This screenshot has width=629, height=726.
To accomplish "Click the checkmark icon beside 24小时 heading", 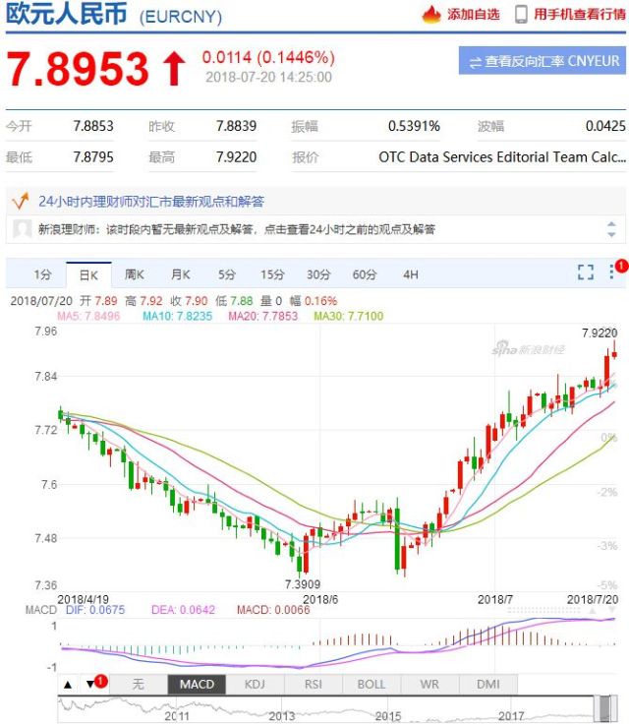I will click(21, 201).
